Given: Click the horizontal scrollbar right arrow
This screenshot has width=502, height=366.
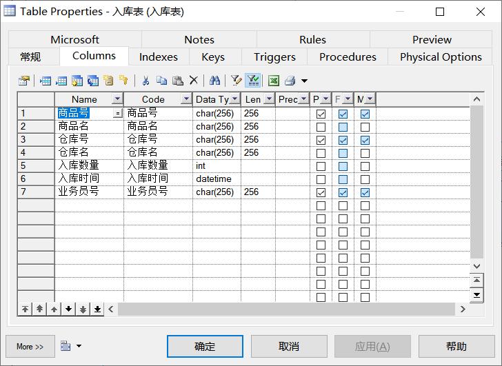Looking at the screenshot, I should tap(463, 309).
